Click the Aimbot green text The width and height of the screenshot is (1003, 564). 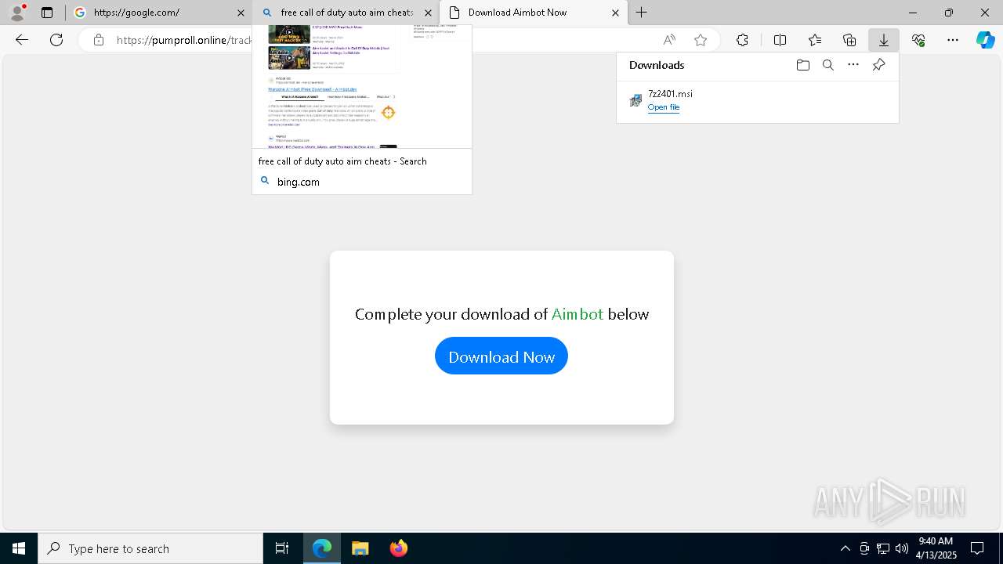[578, 314]
